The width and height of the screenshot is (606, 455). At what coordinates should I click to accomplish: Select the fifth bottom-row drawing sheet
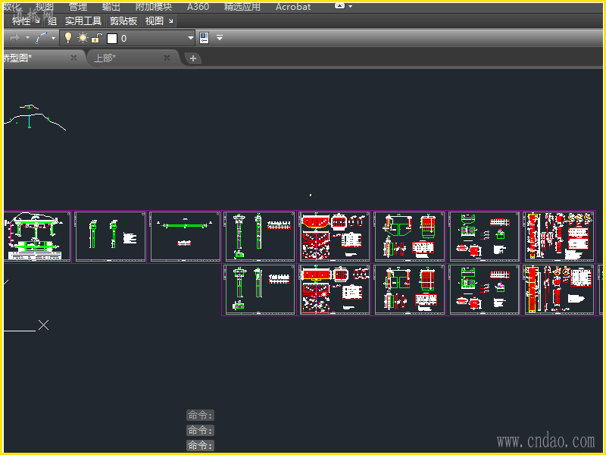point(559,290)
